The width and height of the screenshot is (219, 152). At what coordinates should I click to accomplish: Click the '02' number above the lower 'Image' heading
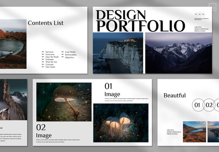click(x=41, y=128)
